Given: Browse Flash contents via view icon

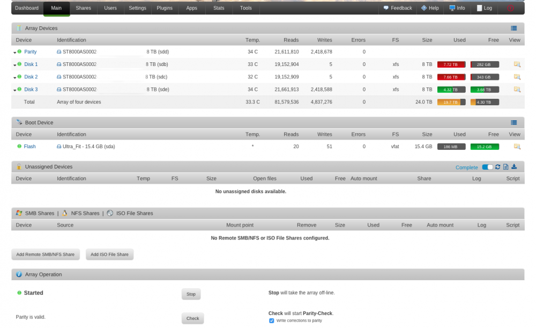Looking at the screenshot, I should click(x=517, y=147).
